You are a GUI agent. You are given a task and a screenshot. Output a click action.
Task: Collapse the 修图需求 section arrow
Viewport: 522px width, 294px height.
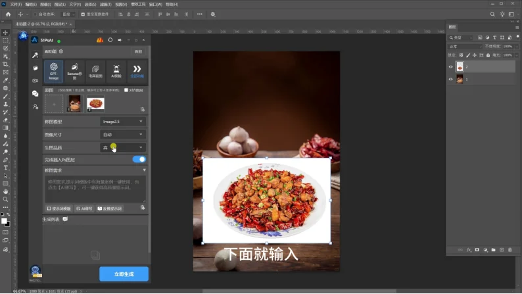[145, 170]
